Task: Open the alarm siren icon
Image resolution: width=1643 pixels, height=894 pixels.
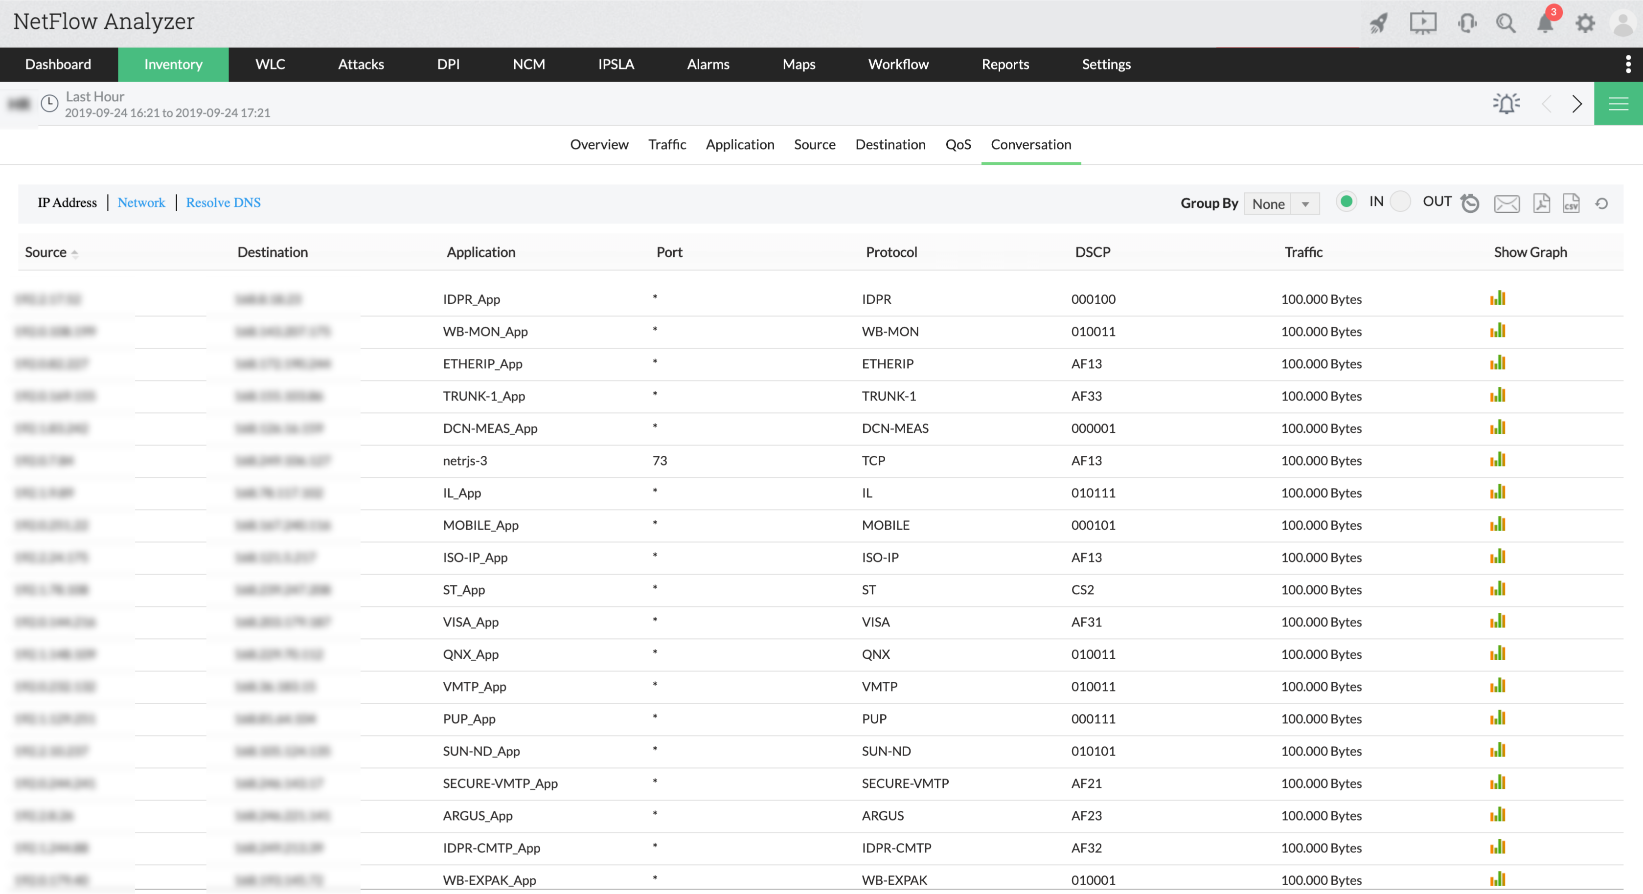Action: [x=1506, y=103]
